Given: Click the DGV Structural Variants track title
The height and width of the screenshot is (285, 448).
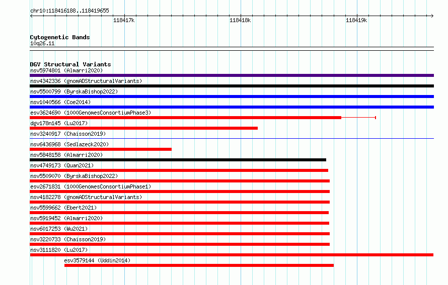Looking at the screenshot, I should tap(70, 64).
